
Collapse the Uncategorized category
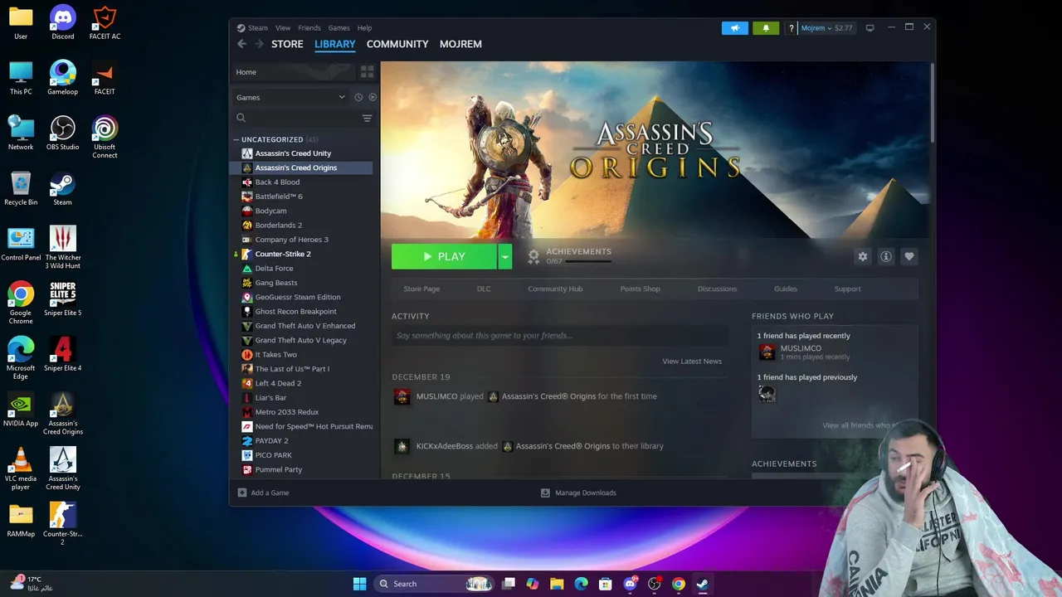click(x=236, y=139)
